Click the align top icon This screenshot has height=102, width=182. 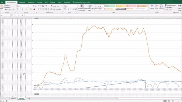pos(39,6)
